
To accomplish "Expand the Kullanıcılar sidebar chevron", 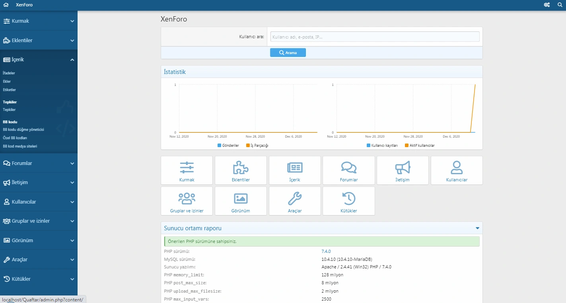I will pos(72,202).
